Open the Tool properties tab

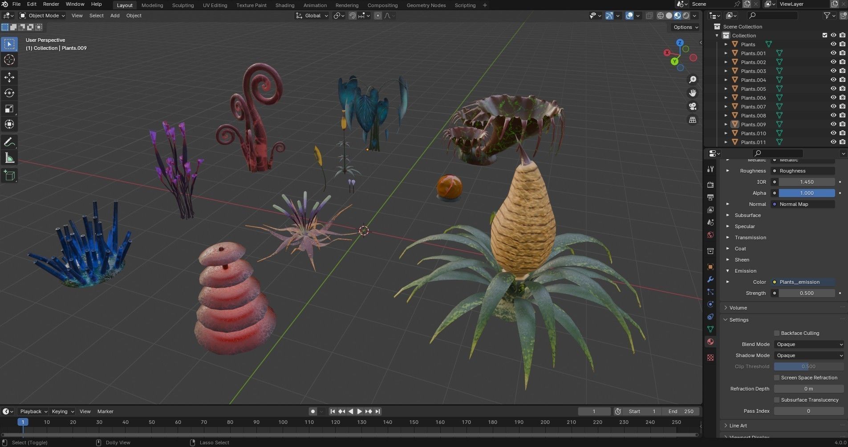[x=710, y=169]
